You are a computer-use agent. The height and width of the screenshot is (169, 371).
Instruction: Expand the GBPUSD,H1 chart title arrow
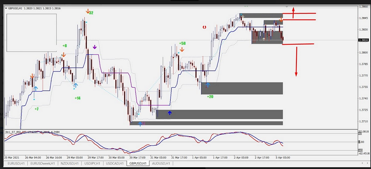pyautogui.click(x=6, y=8)
